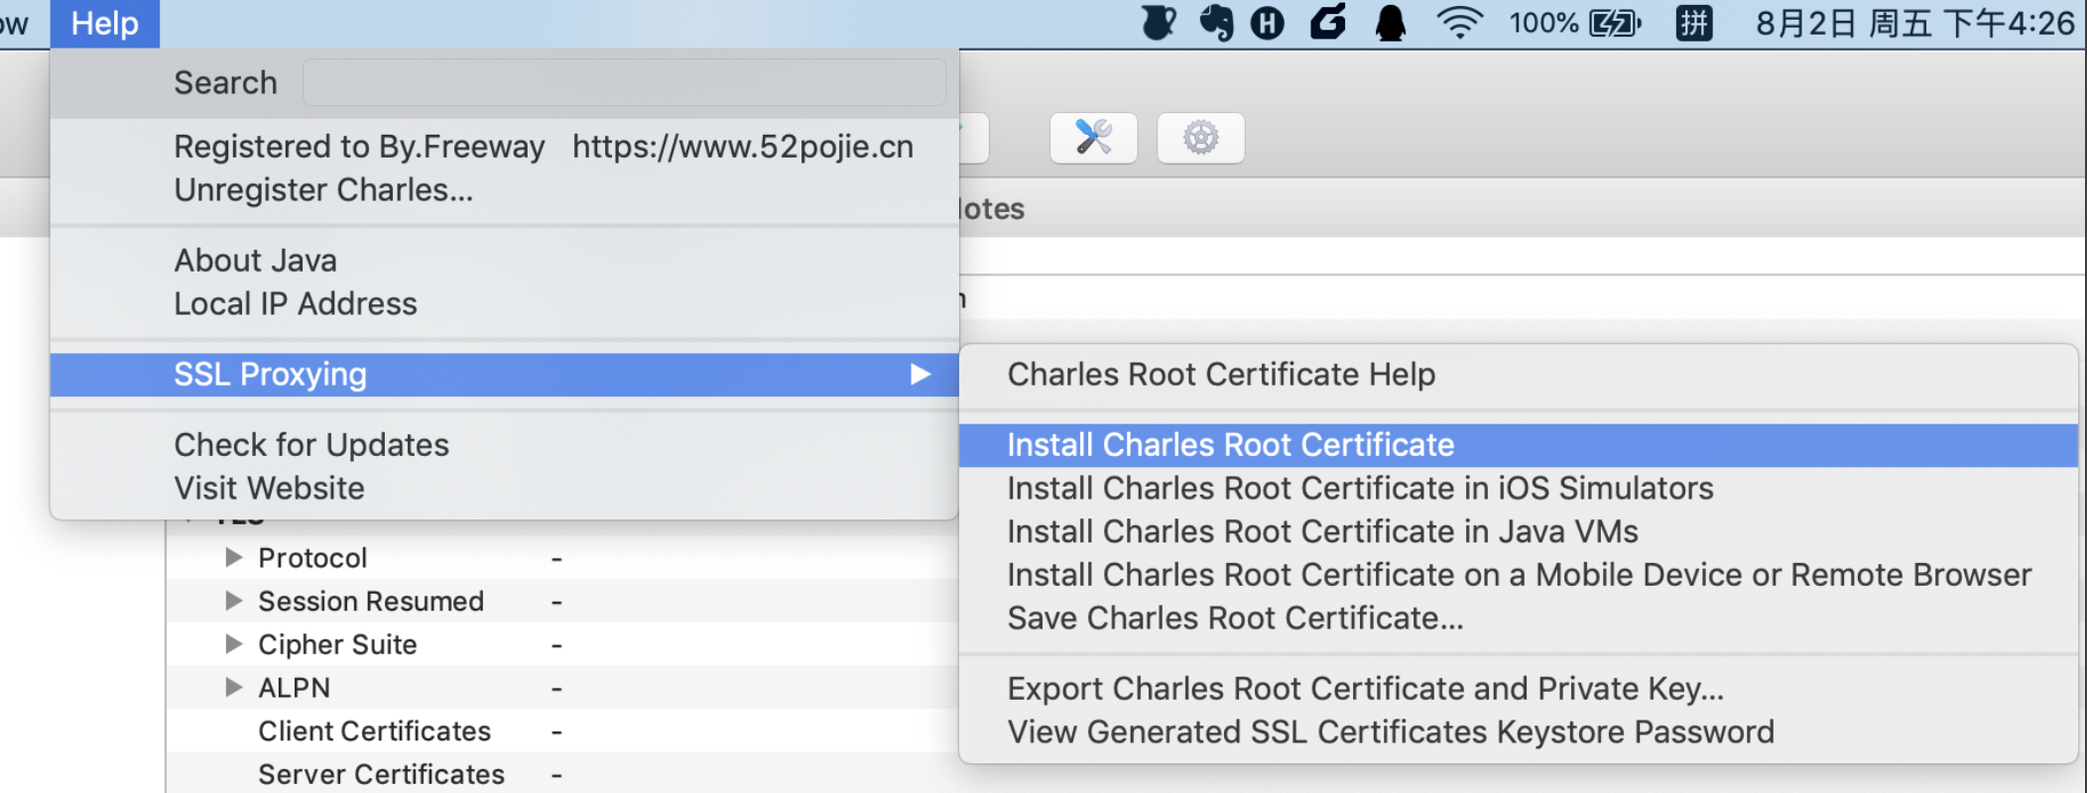Image resolution: width=2087 pixels, height=793 pixels.
Task: Export Charles Root Certificate and Private Key…
Action: coord(1518,689)
